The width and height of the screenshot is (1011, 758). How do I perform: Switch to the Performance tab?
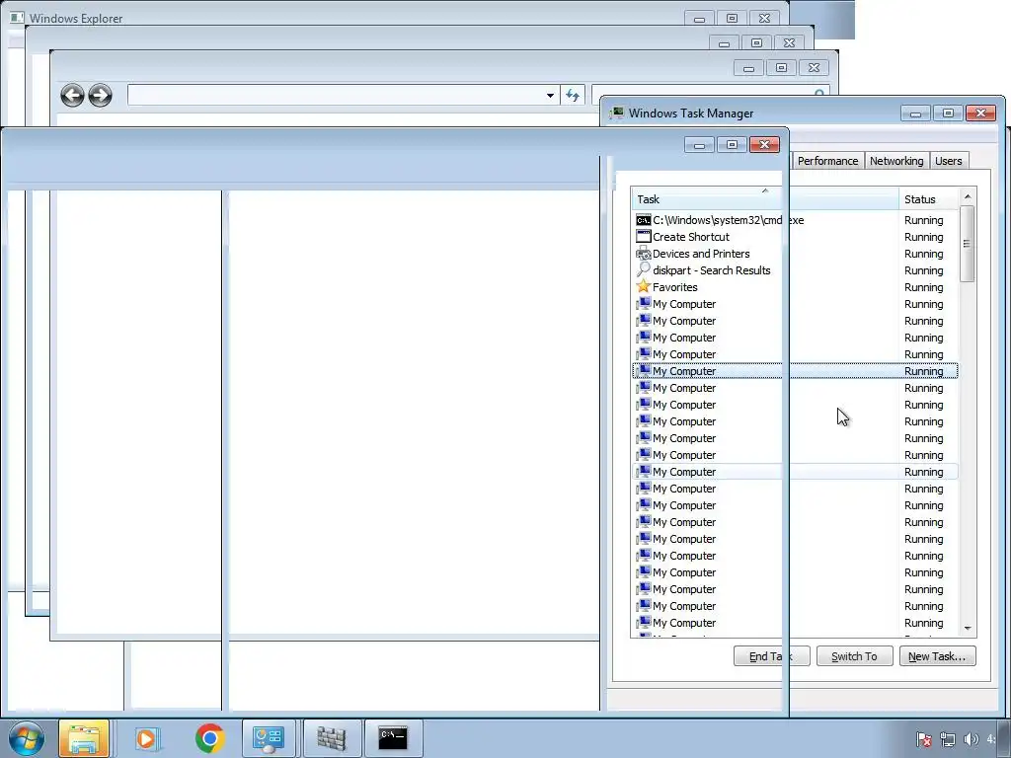[828, 161]
